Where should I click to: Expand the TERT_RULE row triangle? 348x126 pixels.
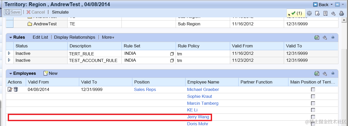[x=9, y=53]
